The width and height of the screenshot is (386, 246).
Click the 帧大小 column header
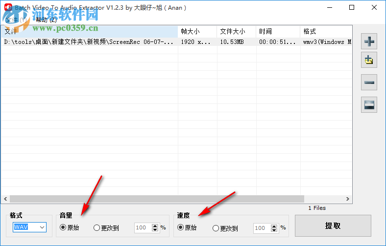197,31
